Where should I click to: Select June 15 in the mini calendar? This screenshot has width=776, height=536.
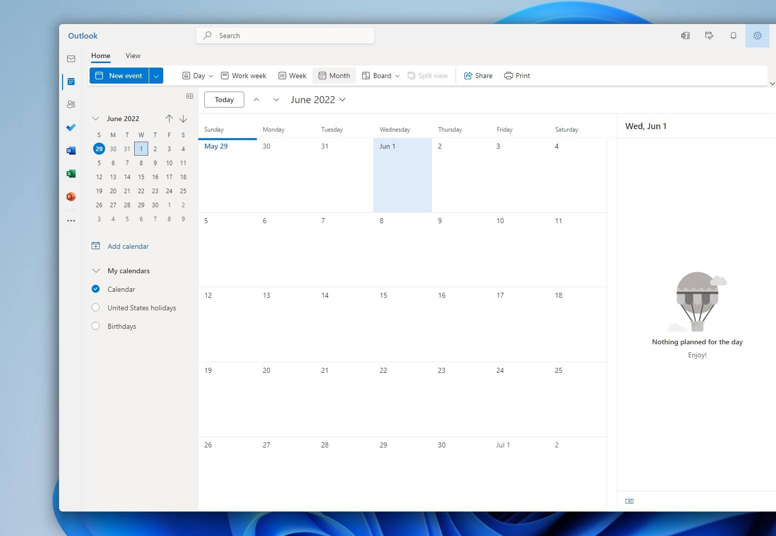pyautogui.click(x=141, y=177)
